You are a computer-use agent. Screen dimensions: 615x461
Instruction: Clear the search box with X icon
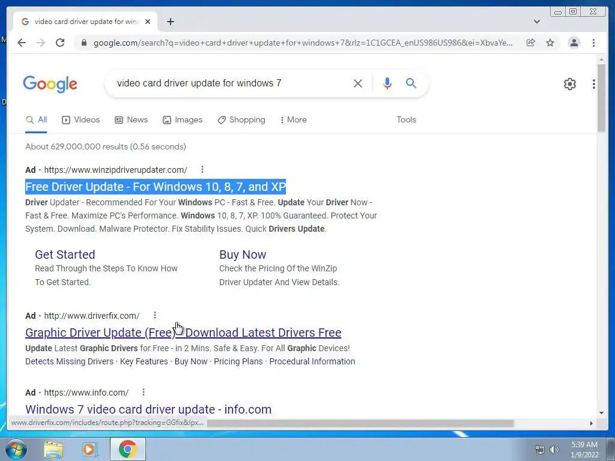click(x=358, y=83)
